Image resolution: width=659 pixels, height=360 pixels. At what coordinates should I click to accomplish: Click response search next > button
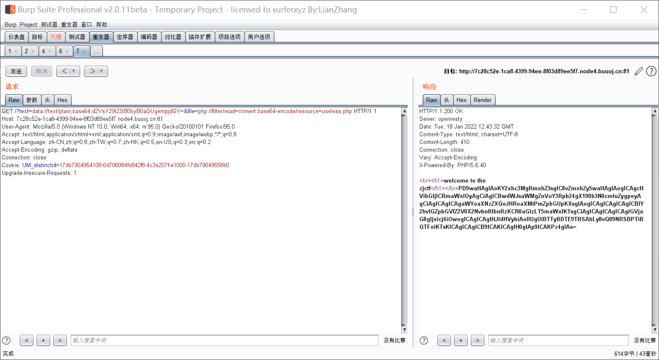point(477,340)
